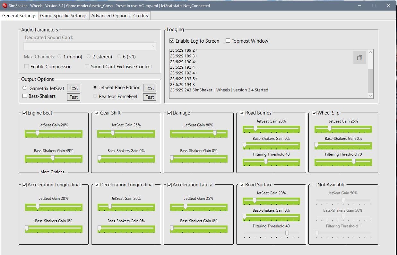Copy log to clipboard icon
Viewport: 397px width, 255px height.
[359, 58]
